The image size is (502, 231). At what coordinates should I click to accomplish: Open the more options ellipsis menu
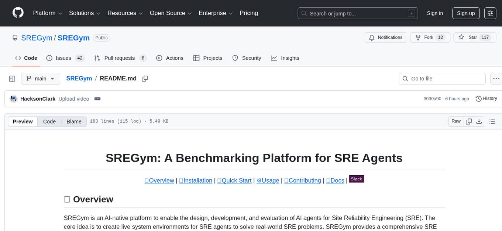click(496, 78)
